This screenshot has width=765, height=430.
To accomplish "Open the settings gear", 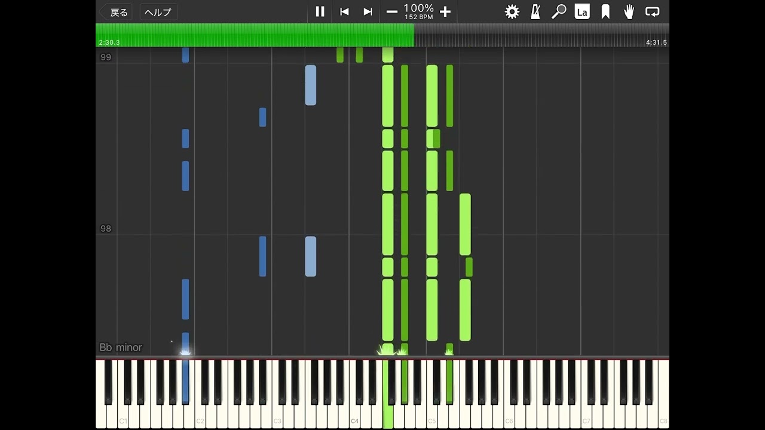I will (512, 11).
